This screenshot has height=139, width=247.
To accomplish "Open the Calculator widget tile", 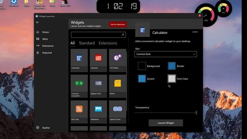I will (x=79, y=60).
